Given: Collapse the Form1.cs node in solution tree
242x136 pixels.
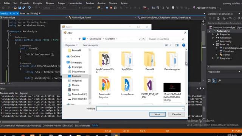Looking at the screenshot, I should coord(213,45).
